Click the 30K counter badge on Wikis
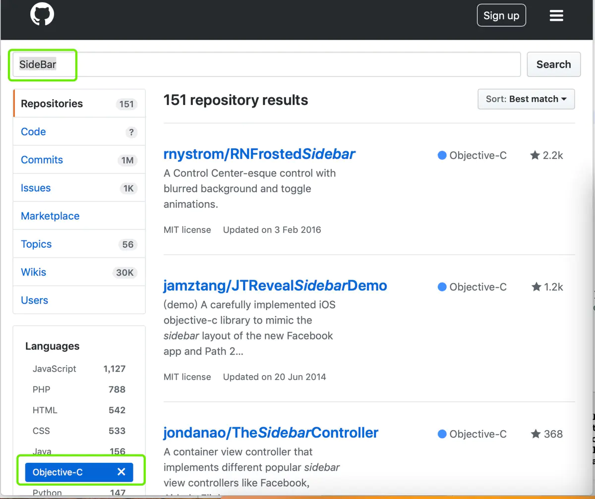 point(125,273)
